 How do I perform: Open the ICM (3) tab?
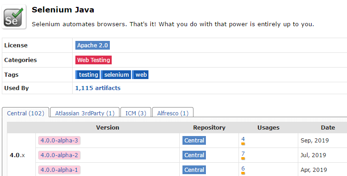[x=136, y=113]
